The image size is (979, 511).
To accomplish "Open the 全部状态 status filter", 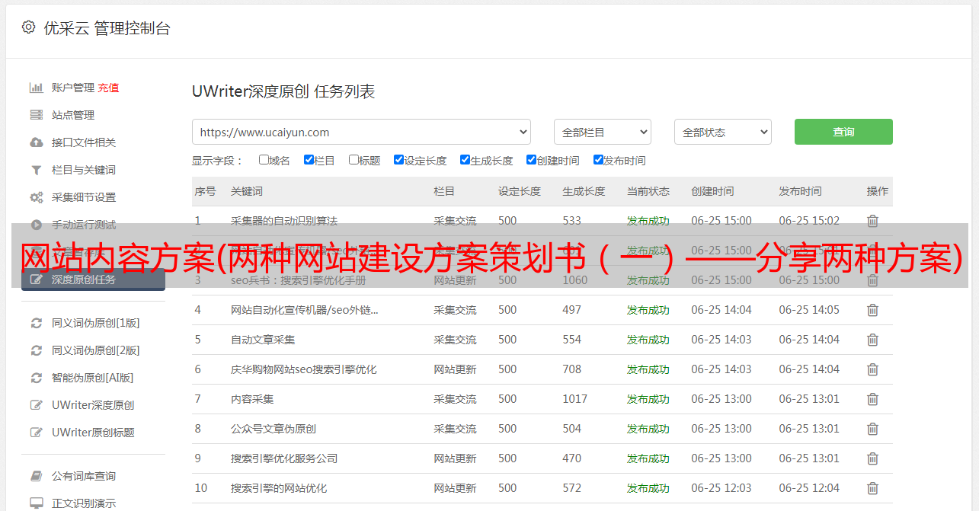I will point(722,132).
